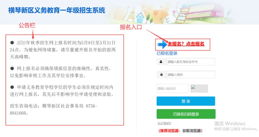Click the 推荐浏览器 谷歌浏览器 note
The image size is (259, 137).
pos(180,131)
